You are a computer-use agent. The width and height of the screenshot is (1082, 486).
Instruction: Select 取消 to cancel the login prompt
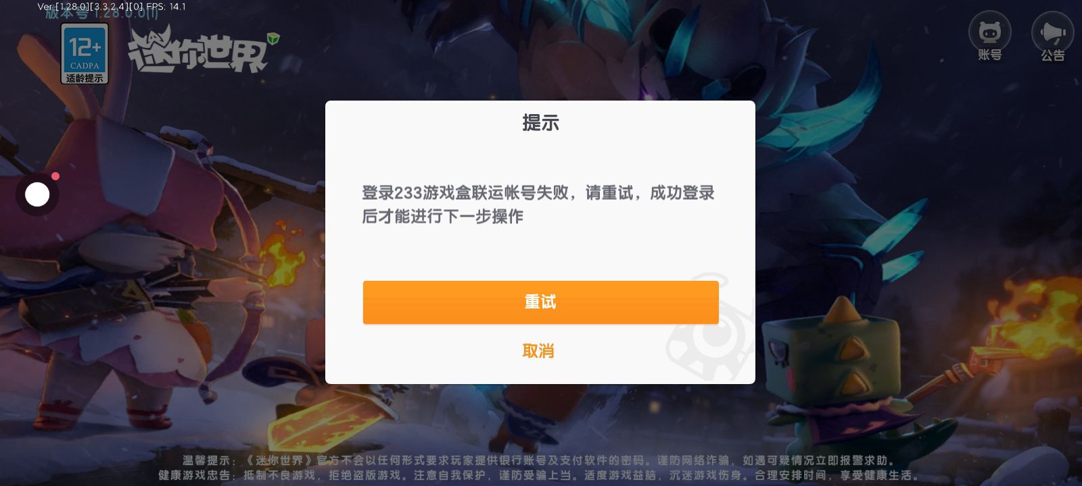coord(538,351)
